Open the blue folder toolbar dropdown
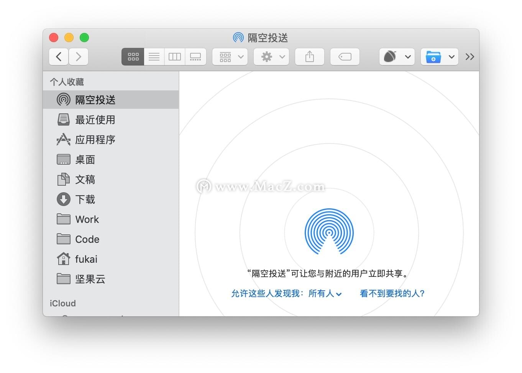Image resolution: width=522 pixels, height=373 pixels. [440, 57]
